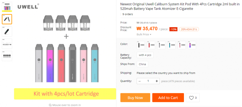Select China as the ships-from option

[x=142, y=64]
